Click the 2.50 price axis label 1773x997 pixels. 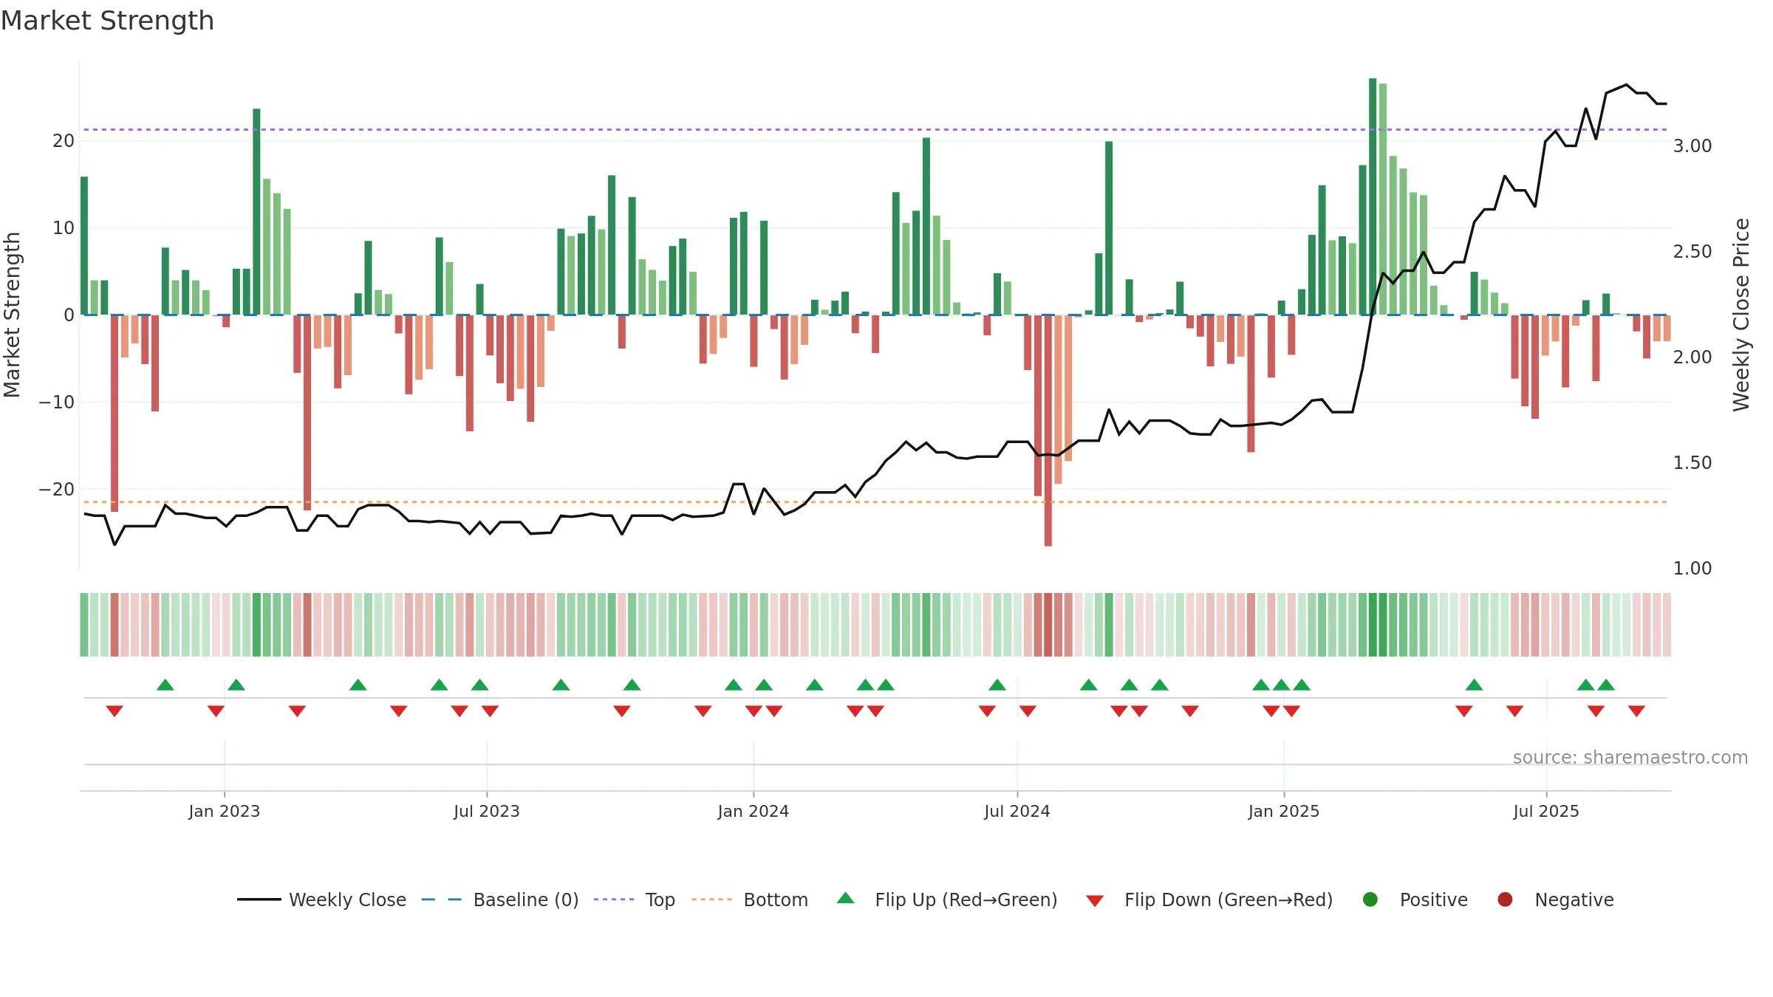[1692, 252]
